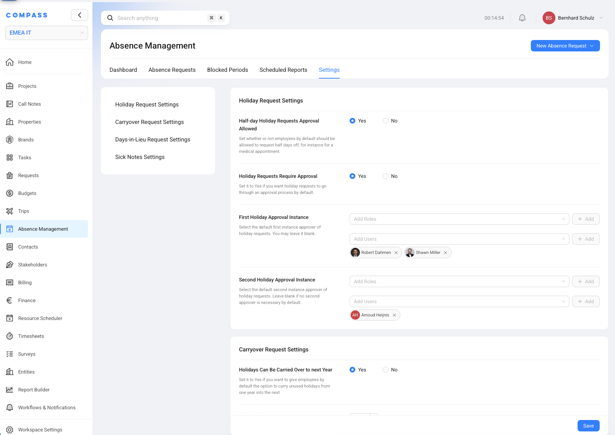This screenshot has height=435, width=615.
Task: Collapse the sidebar with the back chevron
Action: [x=80, y=15]
